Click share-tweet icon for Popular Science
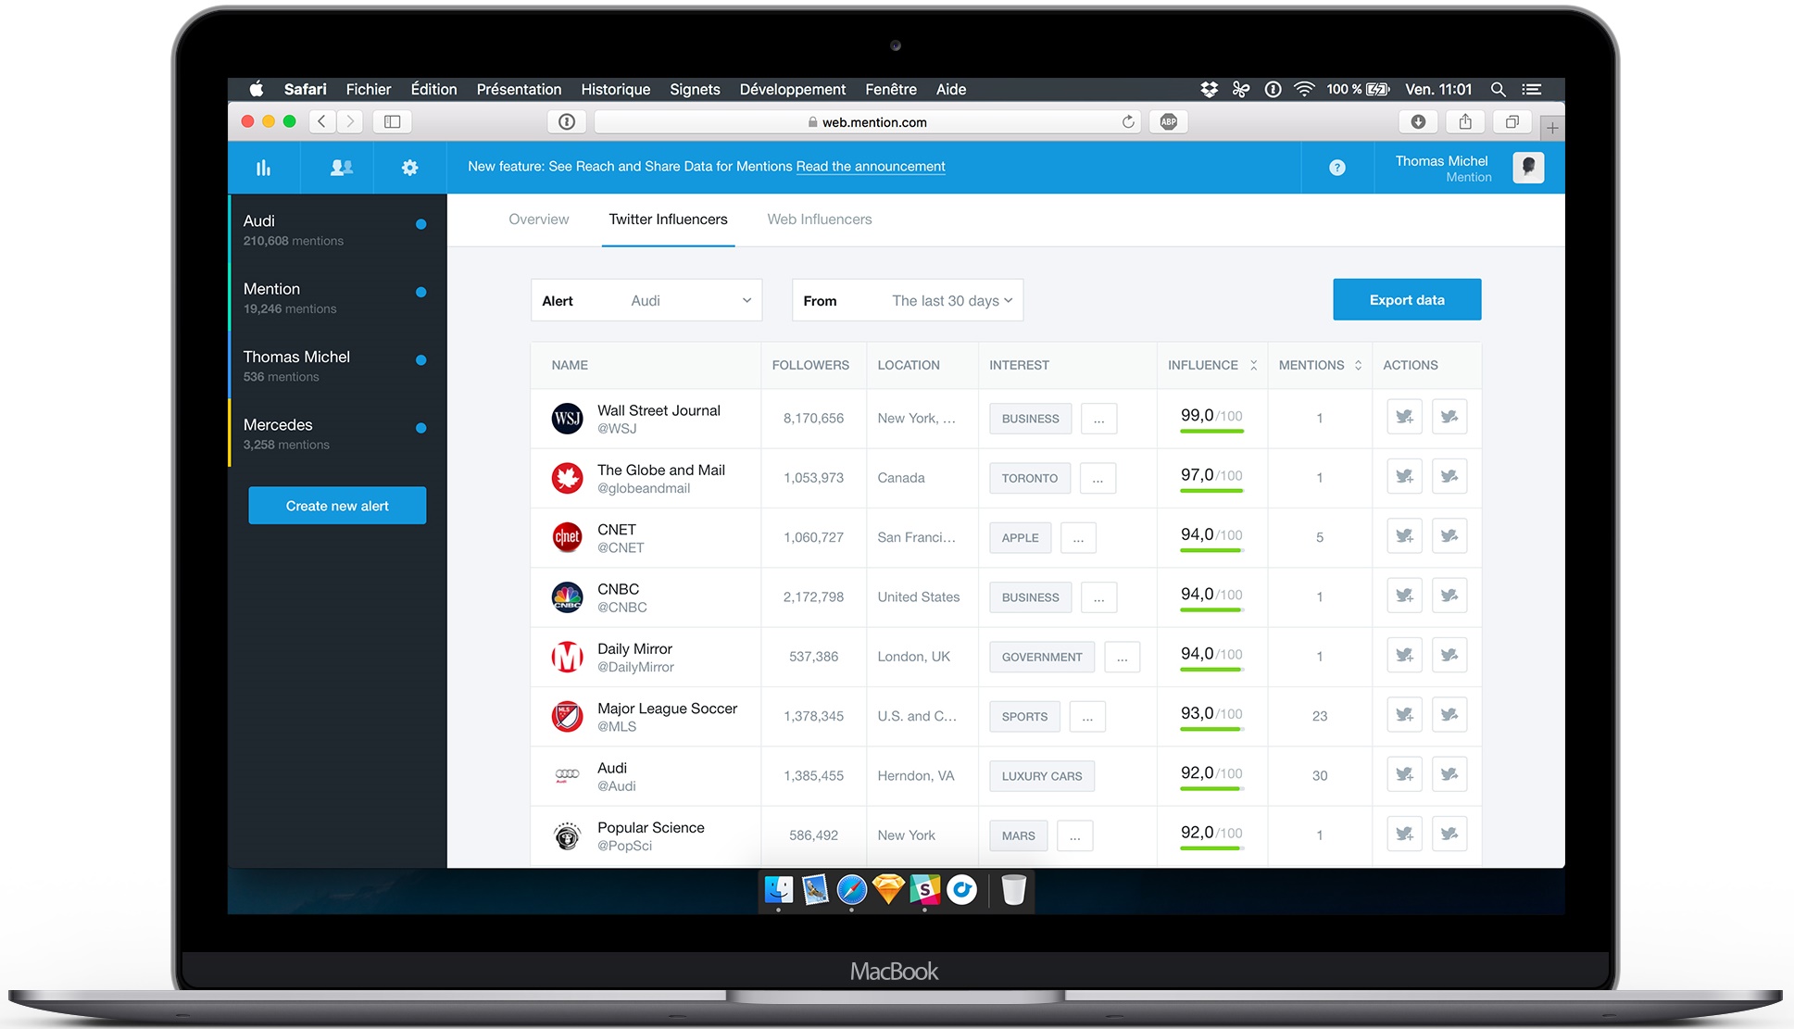The height and width of the screenshot is (1029, 1794). coord(1449,834)
